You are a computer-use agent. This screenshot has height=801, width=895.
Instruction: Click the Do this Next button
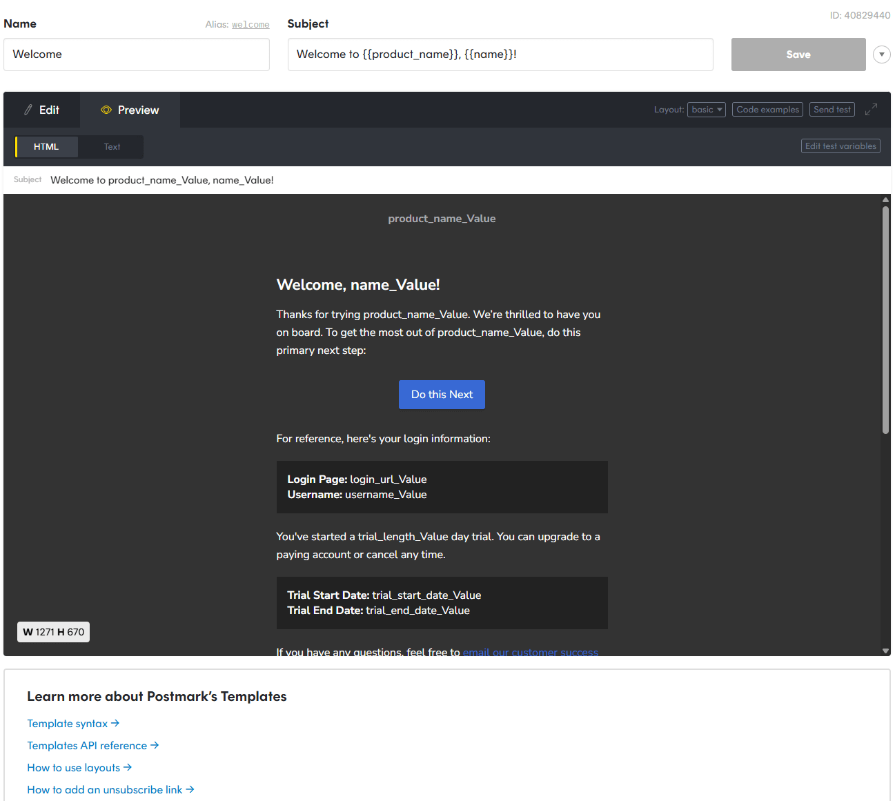pyautogui.click(x=442, y=395)
